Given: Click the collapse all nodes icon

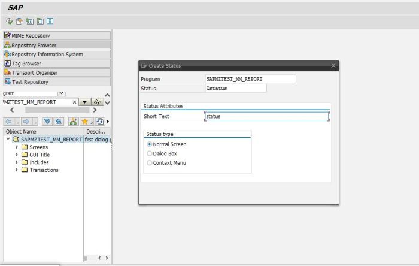Looking at the screenshot, I should (x=59, y=122).
